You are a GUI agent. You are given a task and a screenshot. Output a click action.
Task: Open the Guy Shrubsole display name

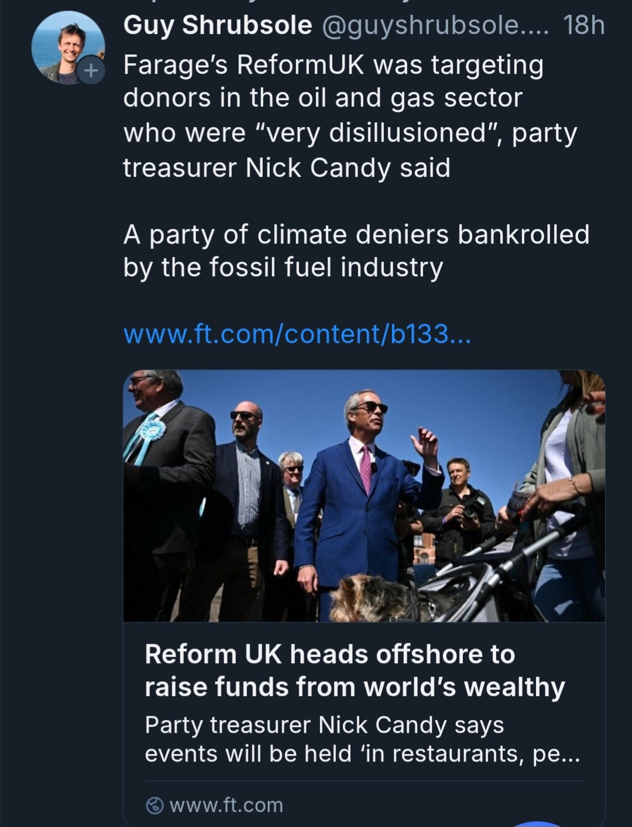point(218,25)
